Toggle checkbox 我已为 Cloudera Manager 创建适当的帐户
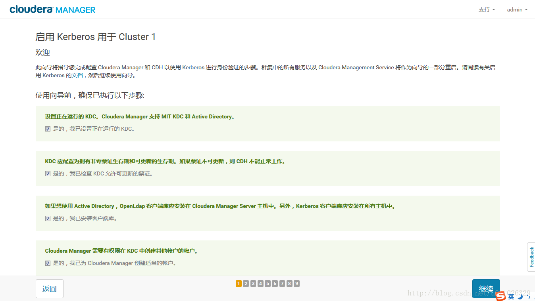This screenshot has height=301, width=535. [48, 263]
